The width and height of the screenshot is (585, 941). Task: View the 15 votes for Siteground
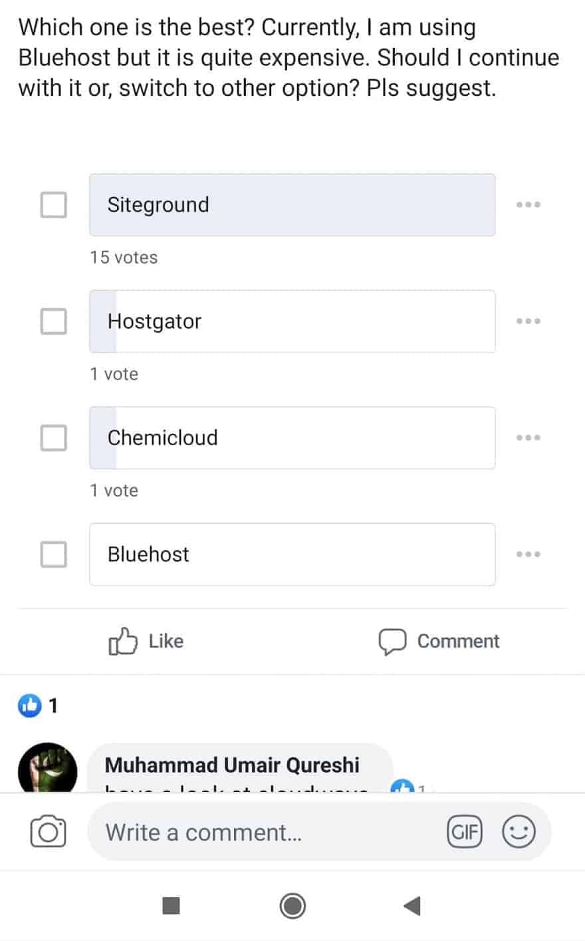124,258
